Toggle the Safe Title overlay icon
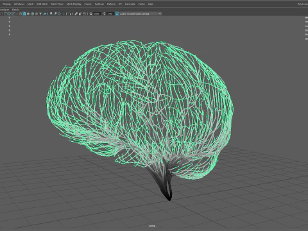The width and height of the screenshot is (308, 231). tap(13, 13)
